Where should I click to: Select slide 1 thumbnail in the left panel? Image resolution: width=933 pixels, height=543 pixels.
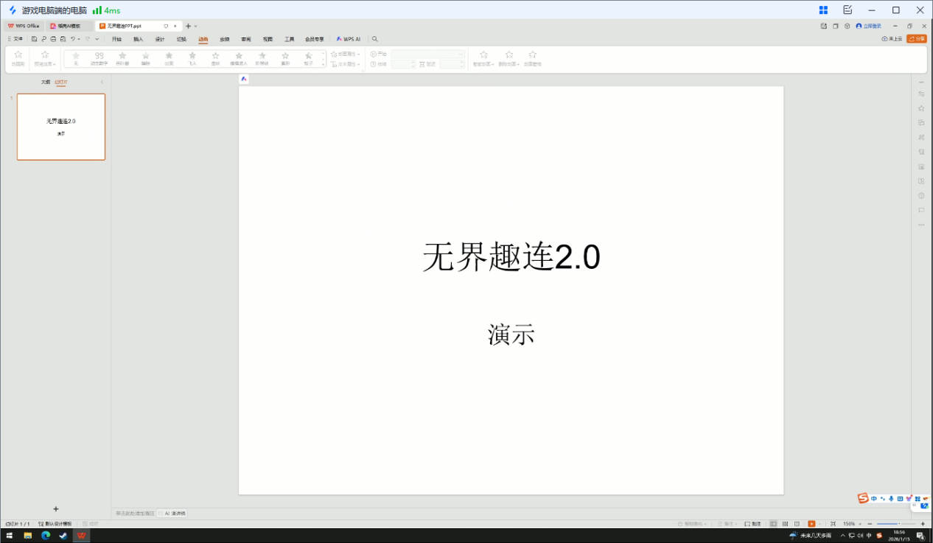[61, 127]
